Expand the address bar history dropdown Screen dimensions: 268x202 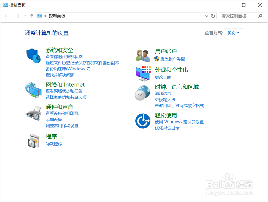click(207, 16)
